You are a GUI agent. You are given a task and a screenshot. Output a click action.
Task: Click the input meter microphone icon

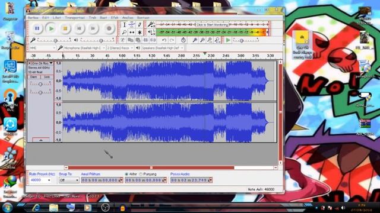point(150,24)
